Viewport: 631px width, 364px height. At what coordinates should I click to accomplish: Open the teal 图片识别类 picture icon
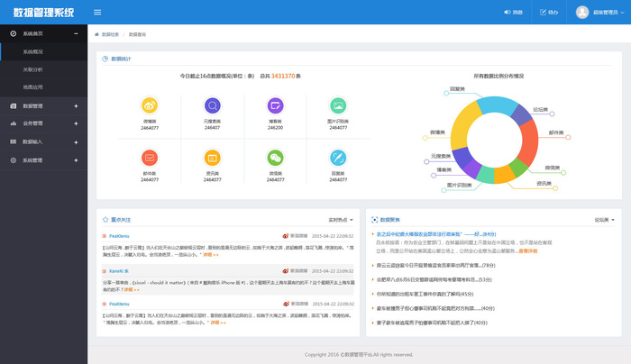(338, 105)
